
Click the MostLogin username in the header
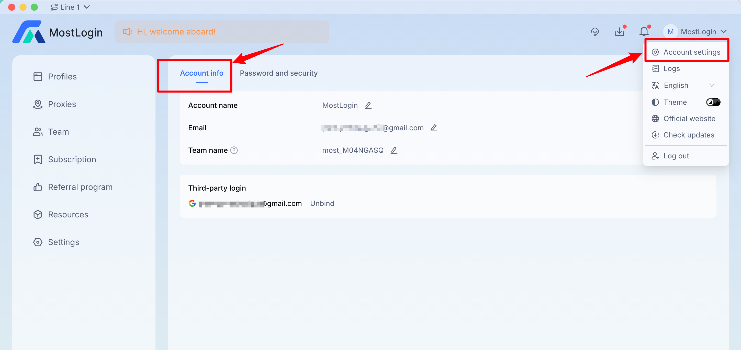pyautogui.click(x=699, y=32)
